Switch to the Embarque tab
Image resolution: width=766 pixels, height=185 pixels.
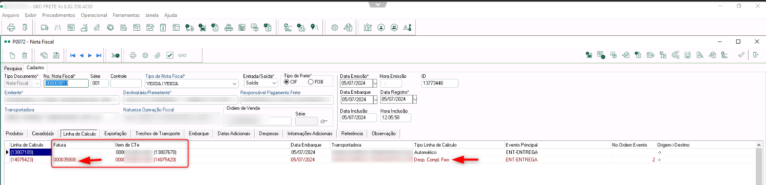pyautogui.click(x=199, y=133)
